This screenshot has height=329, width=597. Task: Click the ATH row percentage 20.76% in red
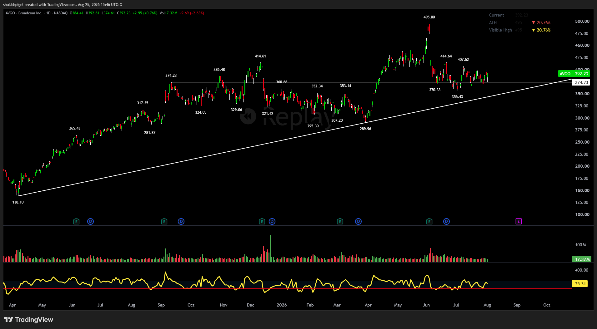tap(541, 22)
